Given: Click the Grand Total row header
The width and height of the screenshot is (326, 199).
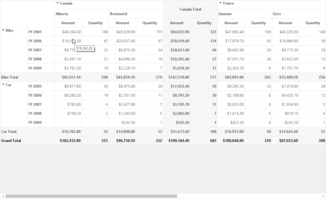Looking at the screenshot, I should point(27,141).
